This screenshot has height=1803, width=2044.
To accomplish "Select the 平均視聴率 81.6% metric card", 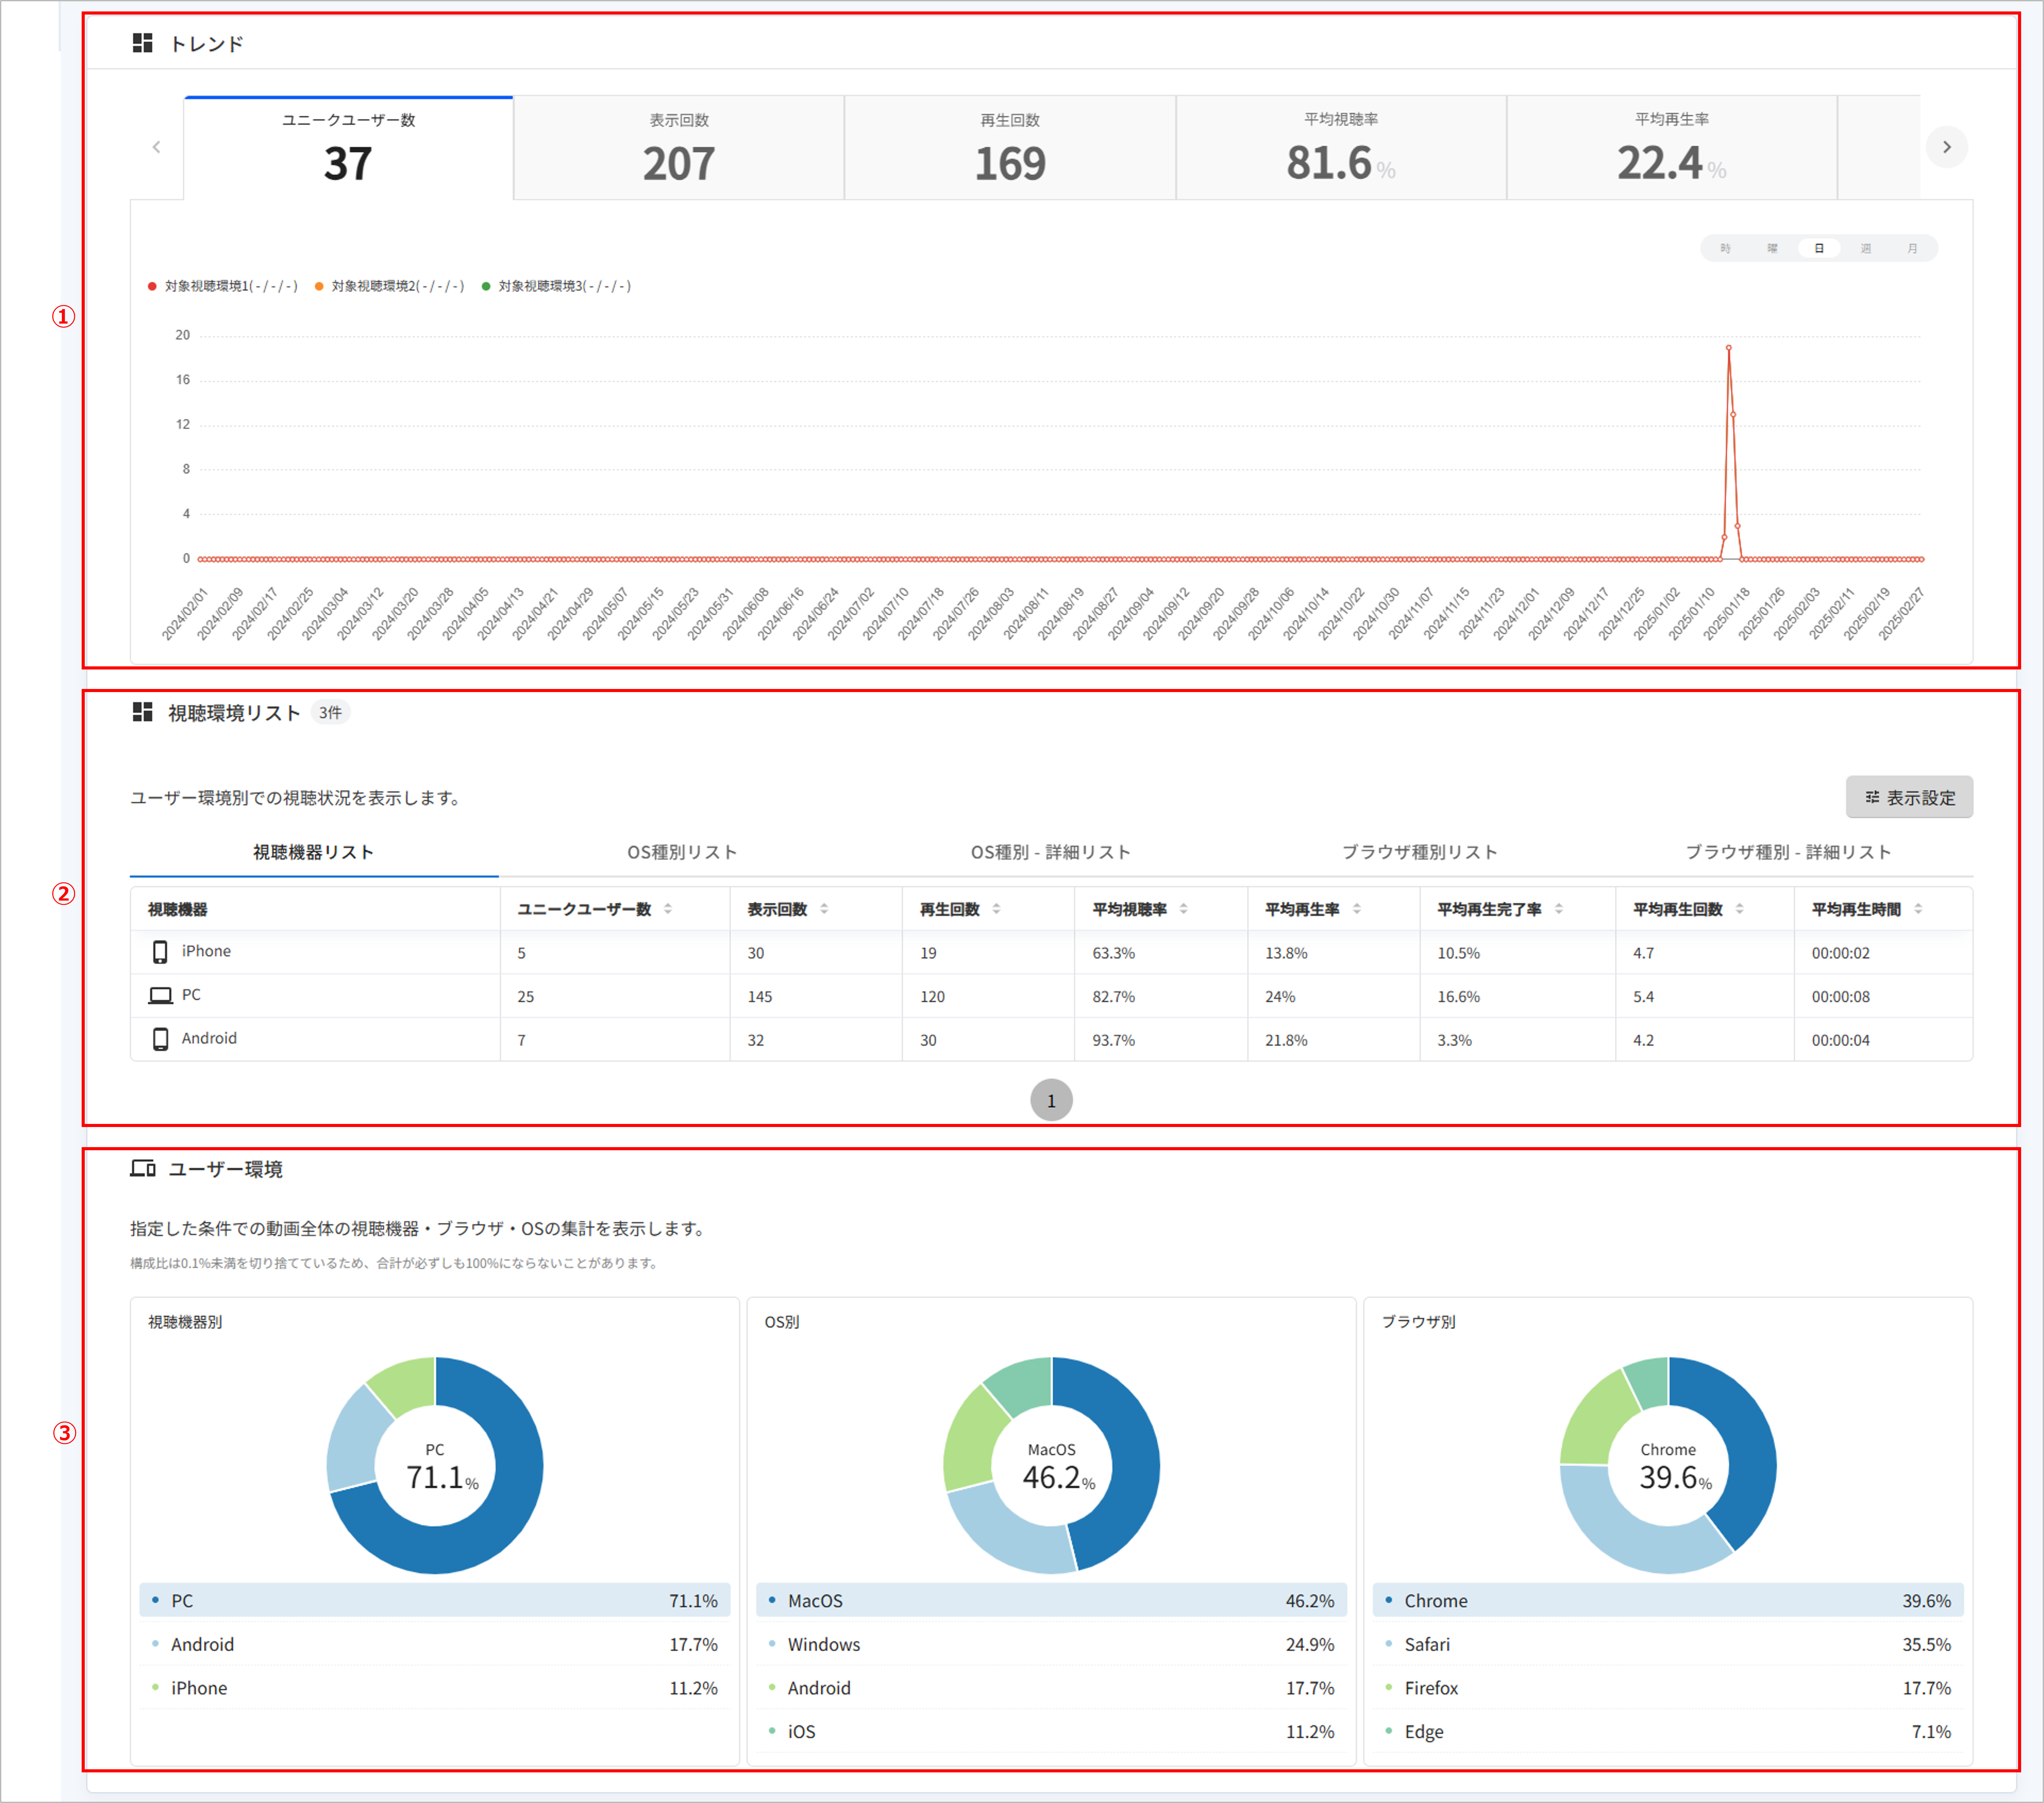I will (x=1341, y=148).
